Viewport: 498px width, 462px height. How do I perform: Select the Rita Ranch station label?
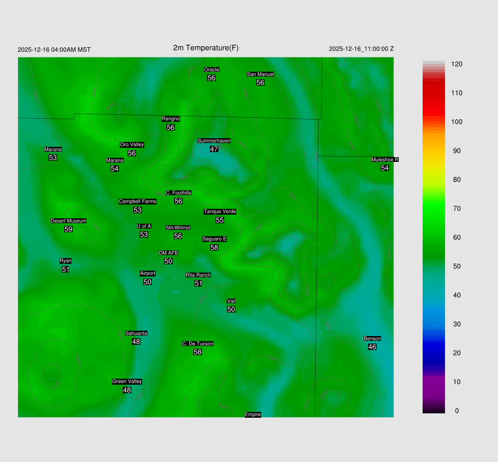pyautogui.click(x=198, y=275)
